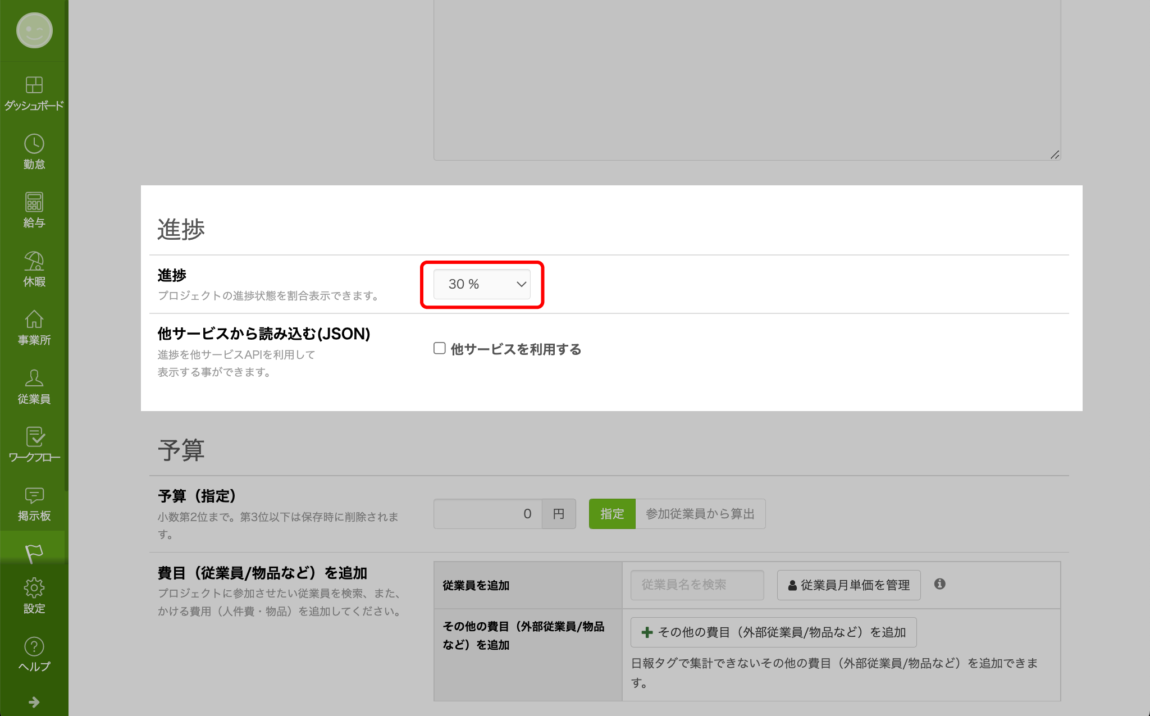Enable the use other service checkbox

[x=440, y=349]
